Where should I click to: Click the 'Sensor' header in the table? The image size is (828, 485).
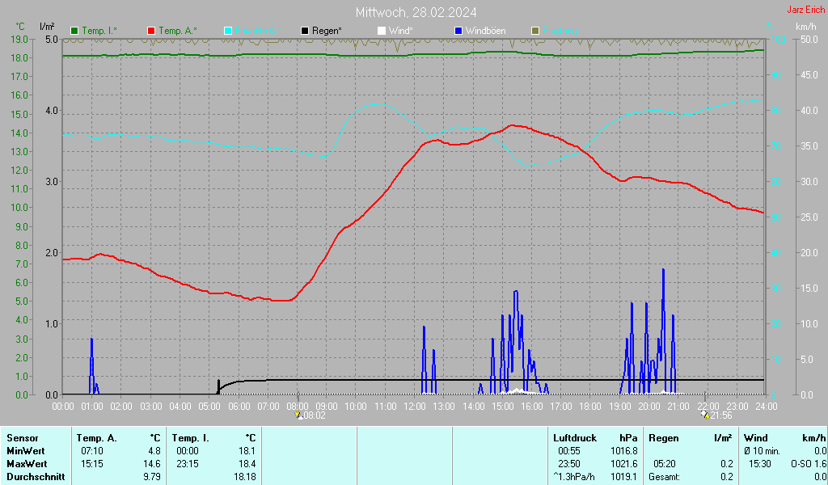point(22,438)
